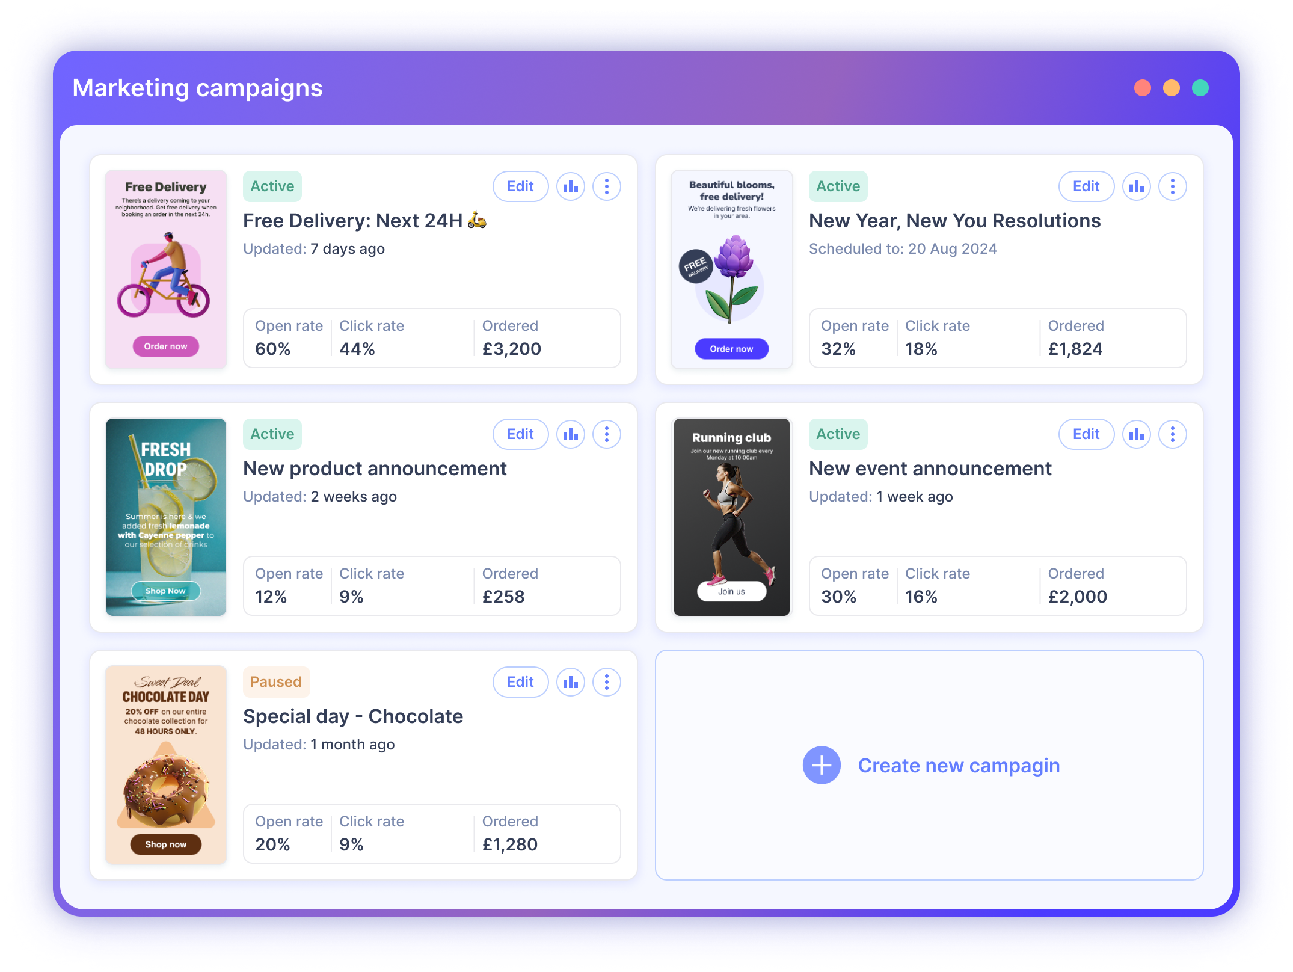
Task: Open more actions for Special day Chocolate
Action: (606, 682)
